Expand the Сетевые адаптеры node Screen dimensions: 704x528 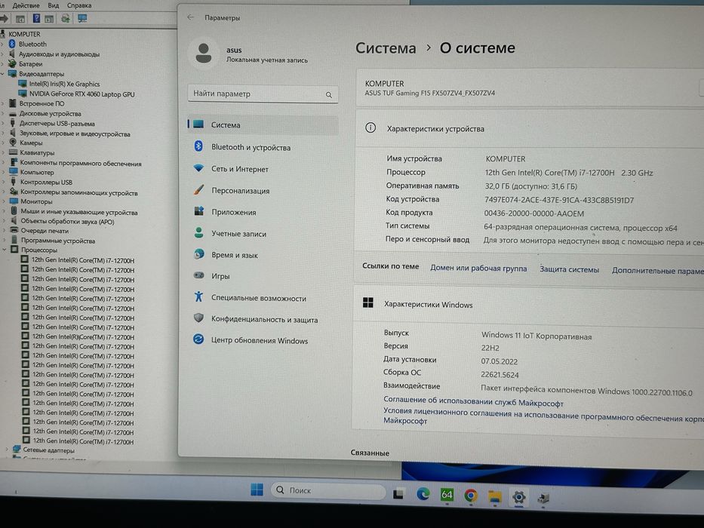coord(6,449)
